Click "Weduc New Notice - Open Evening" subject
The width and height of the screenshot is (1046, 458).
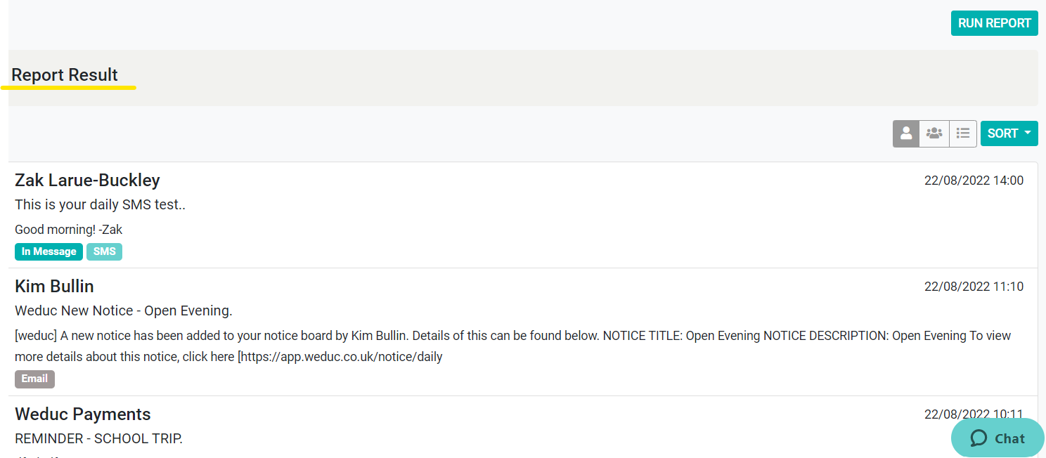pos(124,310)
